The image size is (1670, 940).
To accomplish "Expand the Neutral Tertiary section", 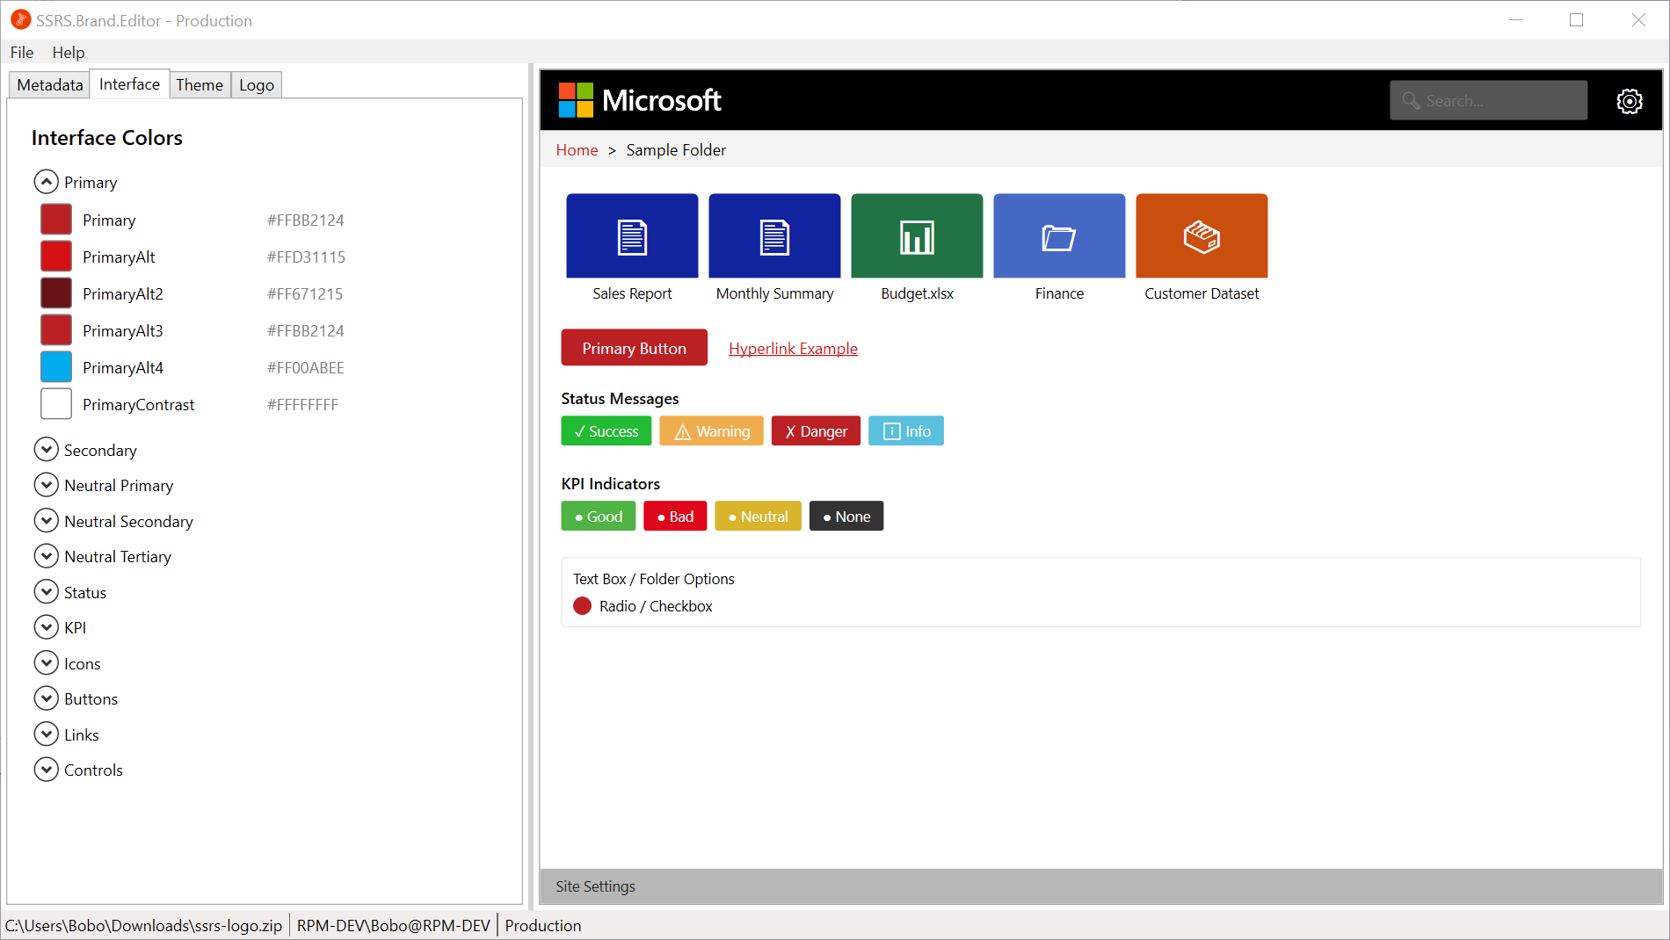I will tap(46, 556).
